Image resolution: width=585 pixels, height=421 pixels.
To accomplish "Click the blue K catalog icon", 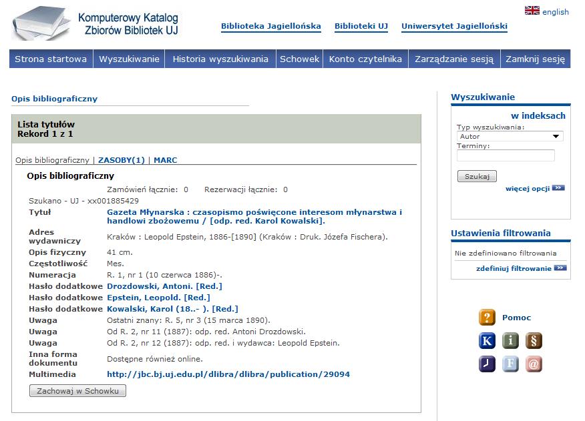I will (x=487, y=341).
